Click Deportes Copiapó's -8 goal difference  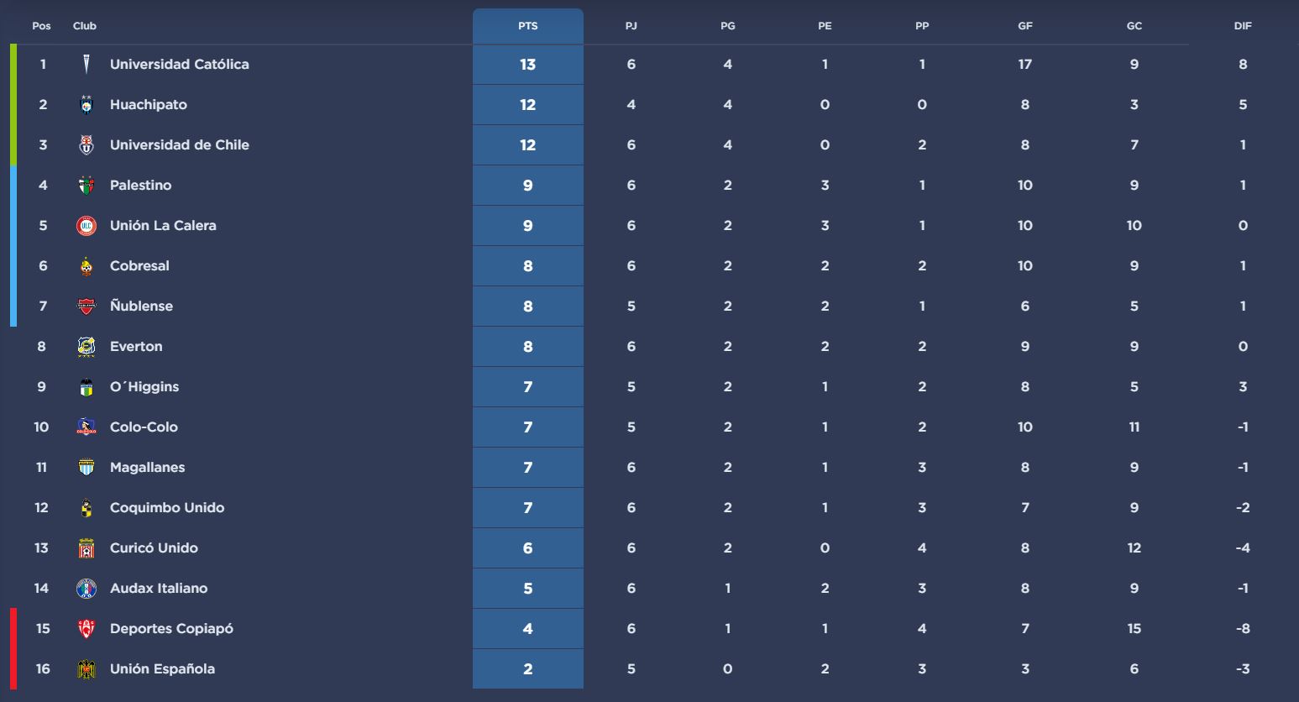[1243, 629]
